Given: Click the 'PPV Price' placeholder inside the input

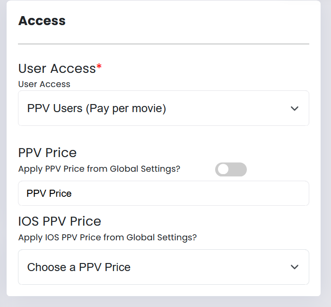Looking at the screenshot, I should tap(49, 193).
